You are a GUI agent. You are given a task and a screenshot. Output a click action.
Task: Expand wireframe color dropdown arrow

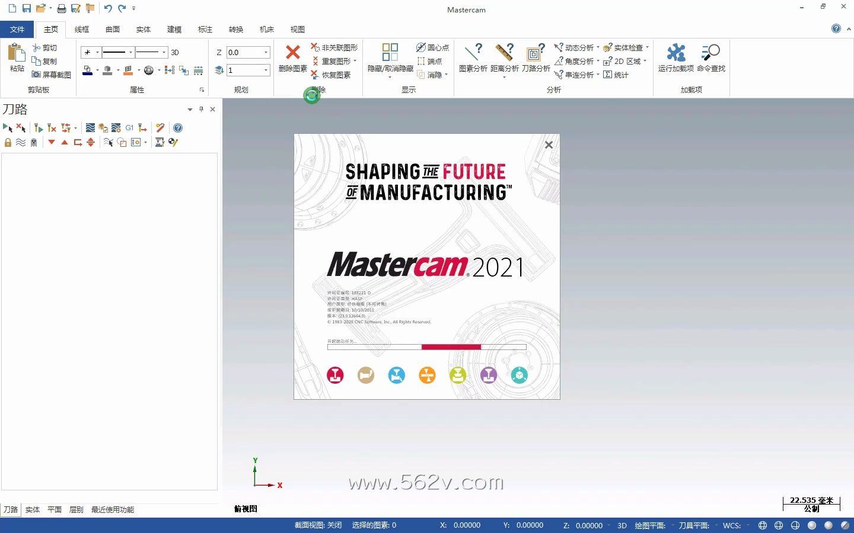tap(97, 70)
